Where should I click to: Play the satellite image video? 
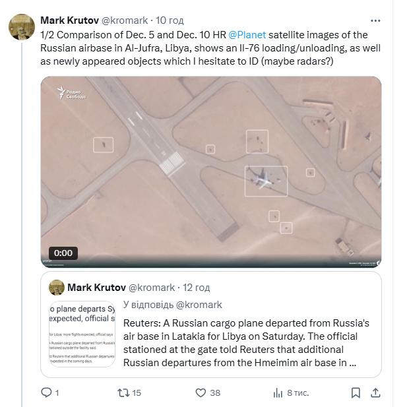click(211, 172)
